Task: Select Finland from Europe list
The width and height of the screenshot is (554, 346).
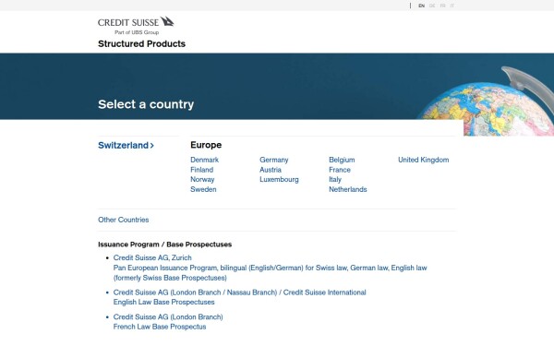Action: 201,170
